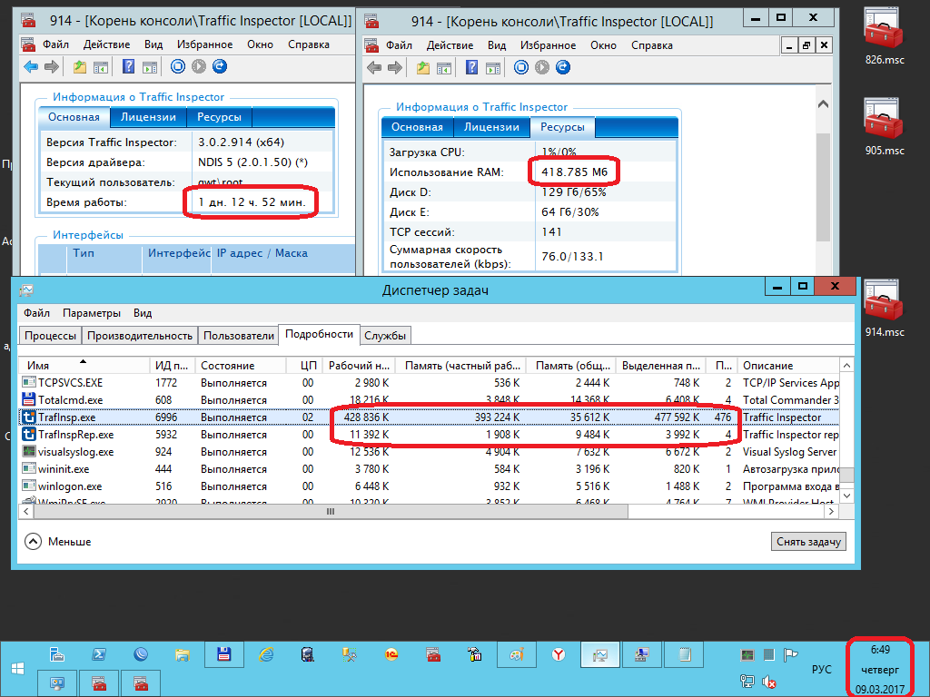930x697 pixels.
Task: Click the Forward arrow in the left console toolbar
Action: [52, 67]
